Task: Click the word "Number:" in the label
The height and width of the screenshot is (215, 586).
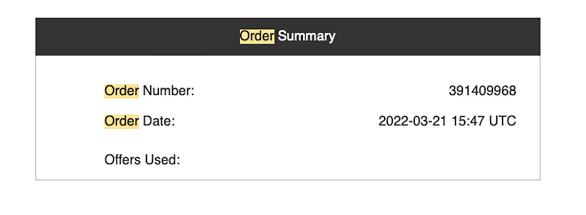Action: click(168, 91)
